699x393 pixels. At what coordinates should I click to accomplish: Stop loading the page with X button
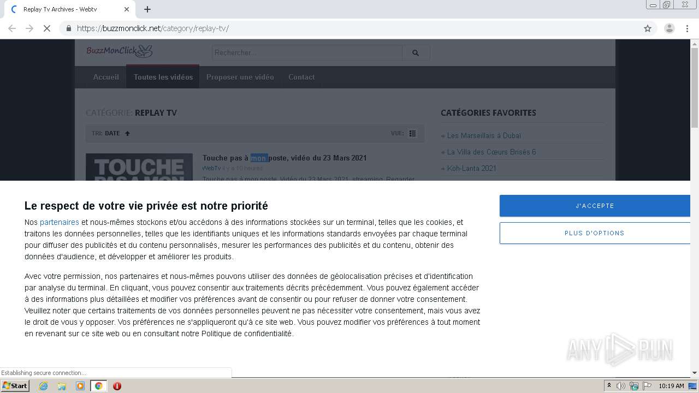47,28
